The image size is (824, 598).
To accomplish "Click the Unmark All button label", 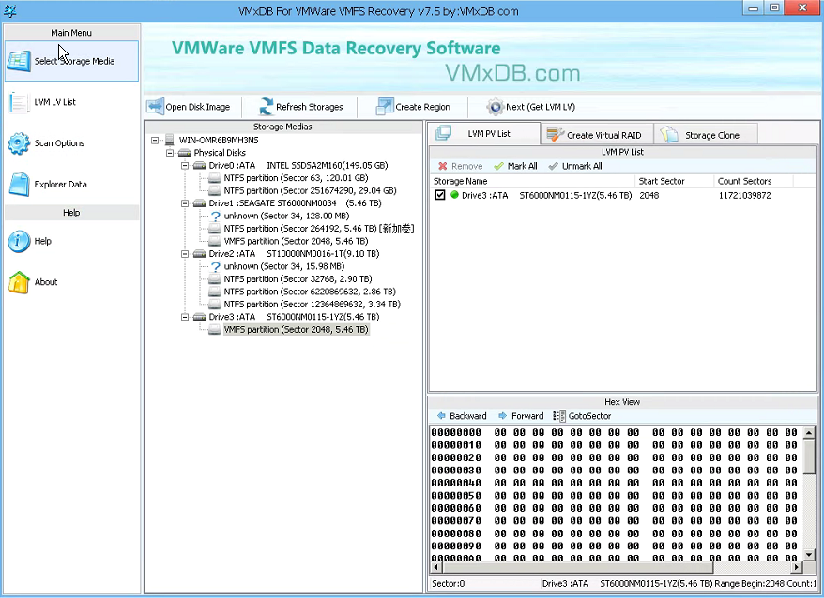I will 582,166.
